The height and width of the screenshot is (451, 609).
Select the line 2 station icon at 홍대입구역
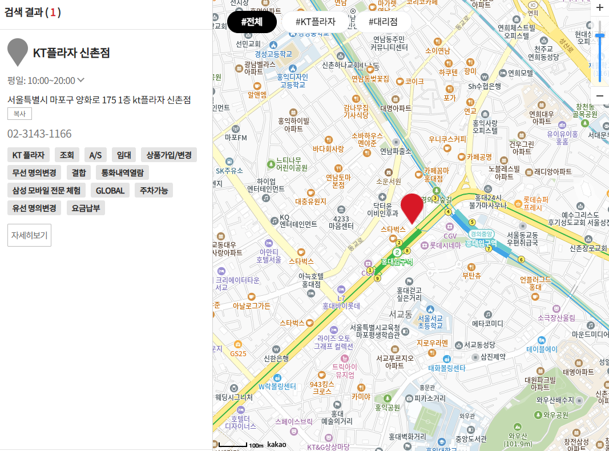(398, 251)
